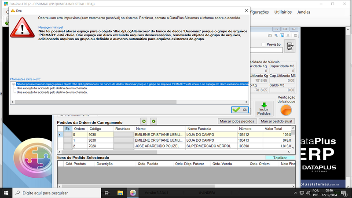
Task: Click the key/search toolbar icon
Action: (276, 36)
